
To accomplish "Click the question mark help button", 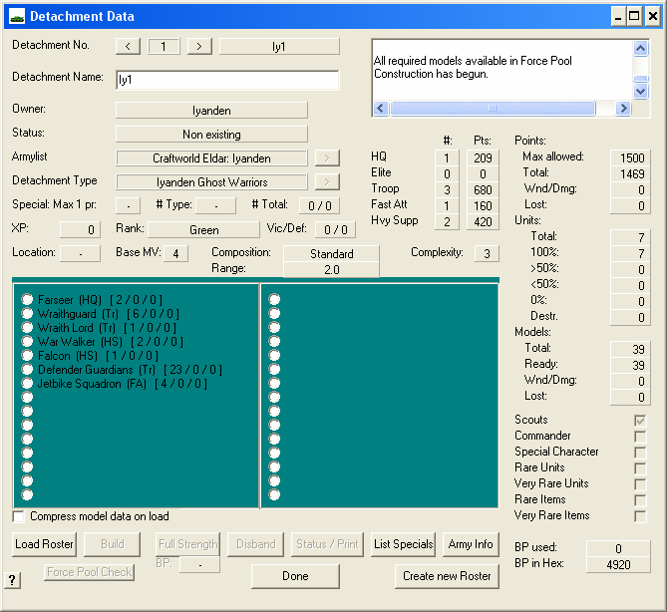I will click(12, 580).
